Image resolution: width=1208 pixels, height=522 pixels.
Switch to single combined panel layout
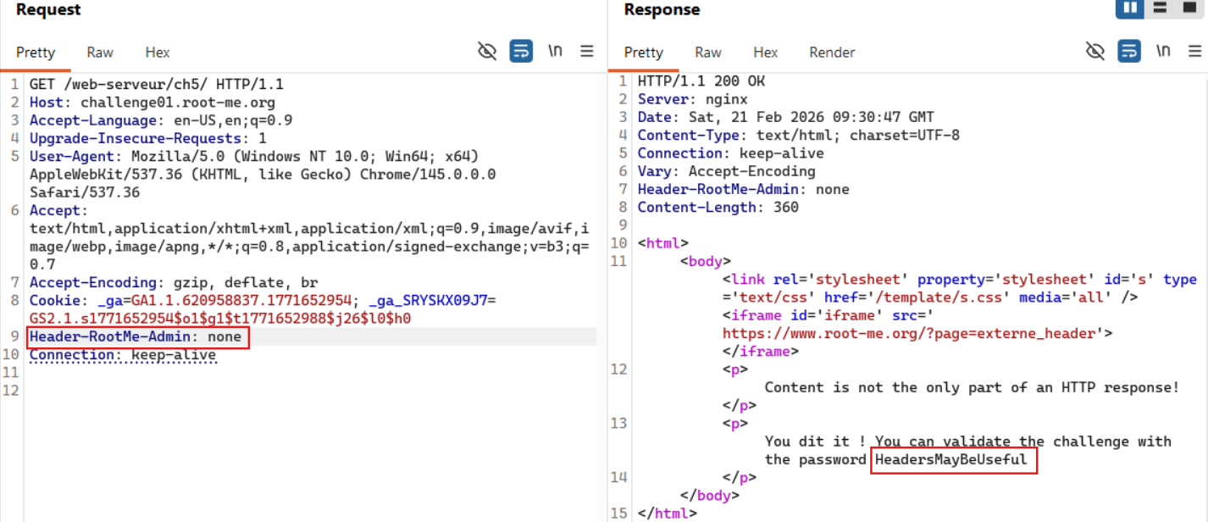pos(1189,8)
